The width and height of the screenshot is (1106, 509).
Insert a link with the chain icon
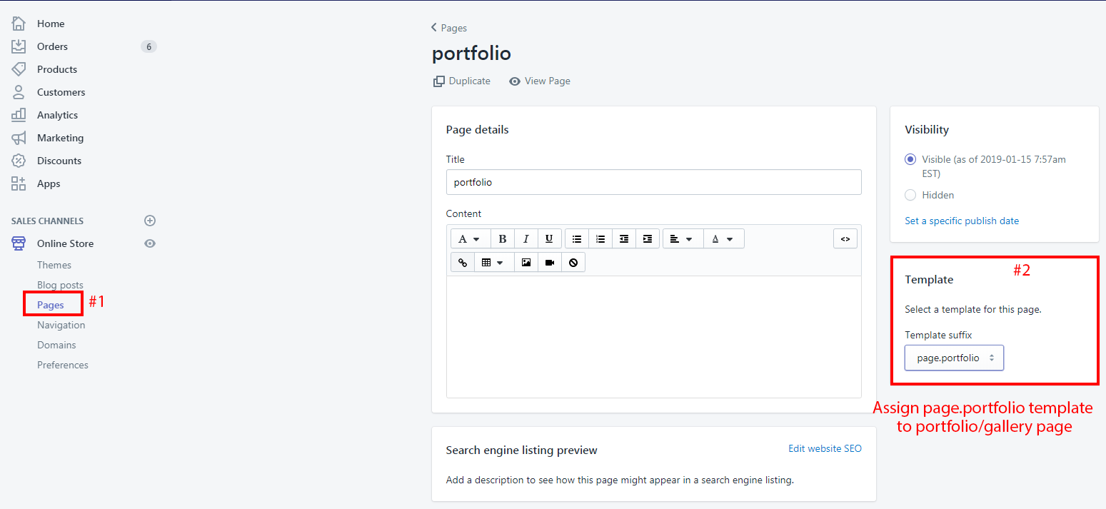point(463,263)
